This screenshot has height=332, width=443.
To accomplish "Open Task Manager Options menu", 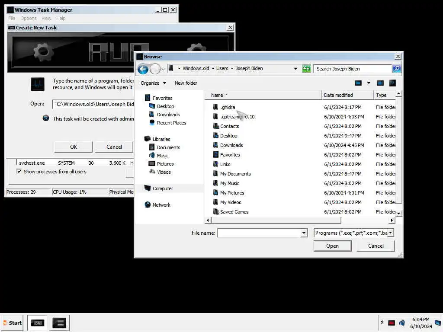I will (29, 18).
